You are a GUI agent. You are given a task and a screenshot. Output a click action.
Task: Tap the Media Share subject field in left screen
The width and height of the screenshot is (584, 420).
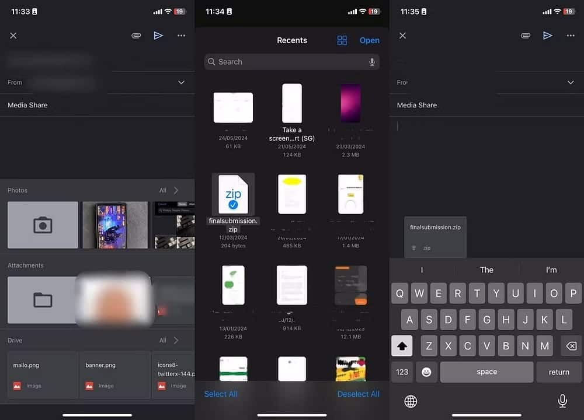point(97,105)
